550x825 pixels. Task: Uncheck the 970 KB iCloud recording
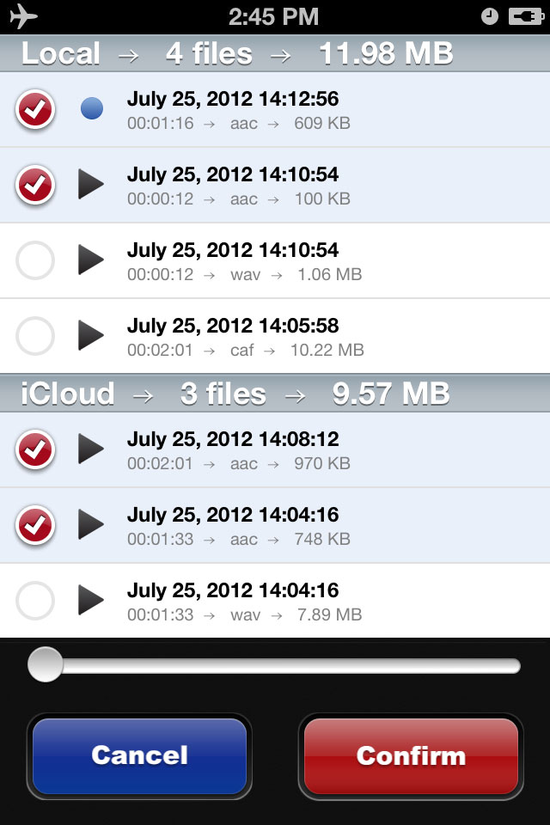[x=35, y=449]
